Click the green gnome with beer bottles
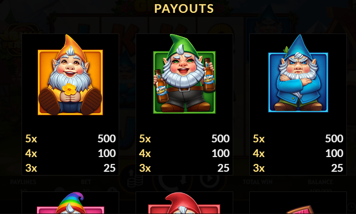 [x=184, y=74]
